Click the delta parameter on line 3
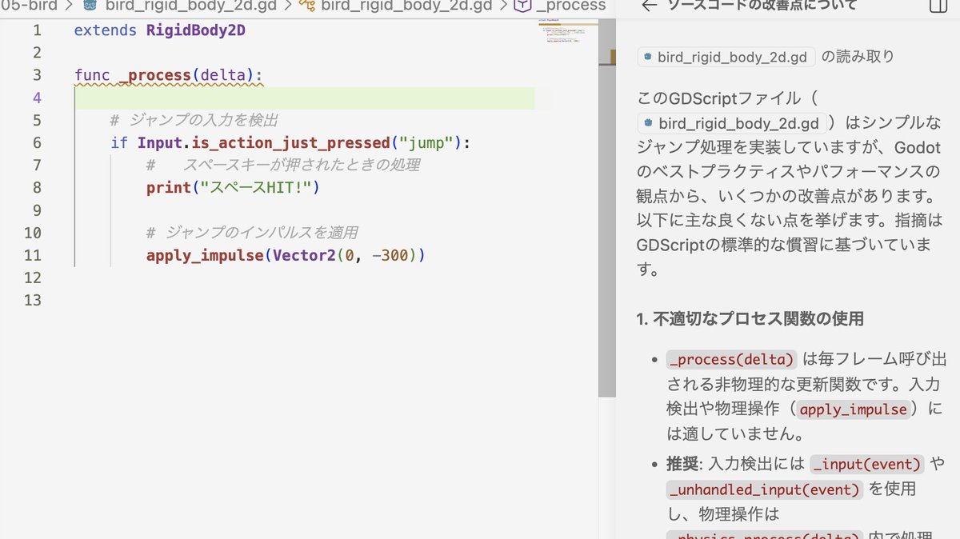 tap(222, 76)
